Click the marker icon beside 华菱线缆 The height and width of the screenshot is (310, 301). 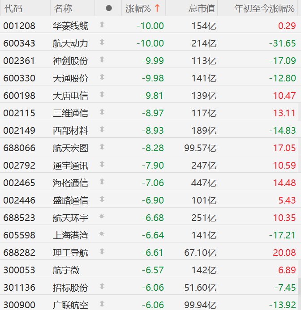102,25
